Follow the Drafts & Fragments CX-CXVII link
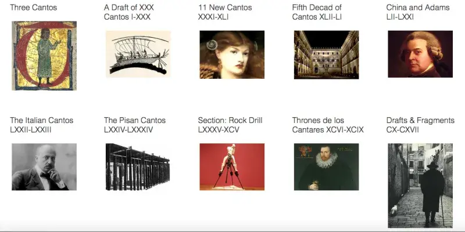The width and height of the screenshot is (465, 232). tap(420, 125)
